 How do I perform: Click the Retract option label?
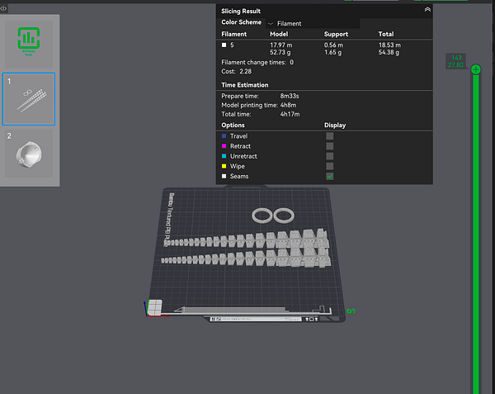tap(240, 146)
